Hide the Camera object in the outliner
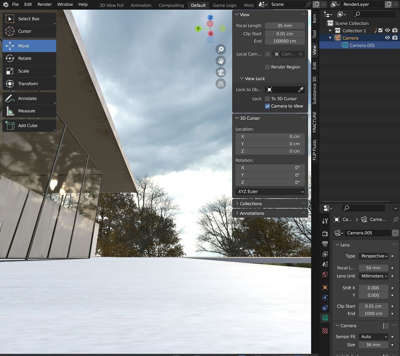The image size is (400, 356). point(387,38)
